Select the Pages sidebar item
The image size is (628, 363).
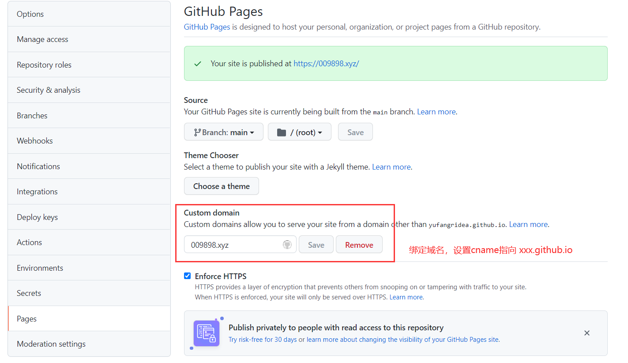[89, 319]
